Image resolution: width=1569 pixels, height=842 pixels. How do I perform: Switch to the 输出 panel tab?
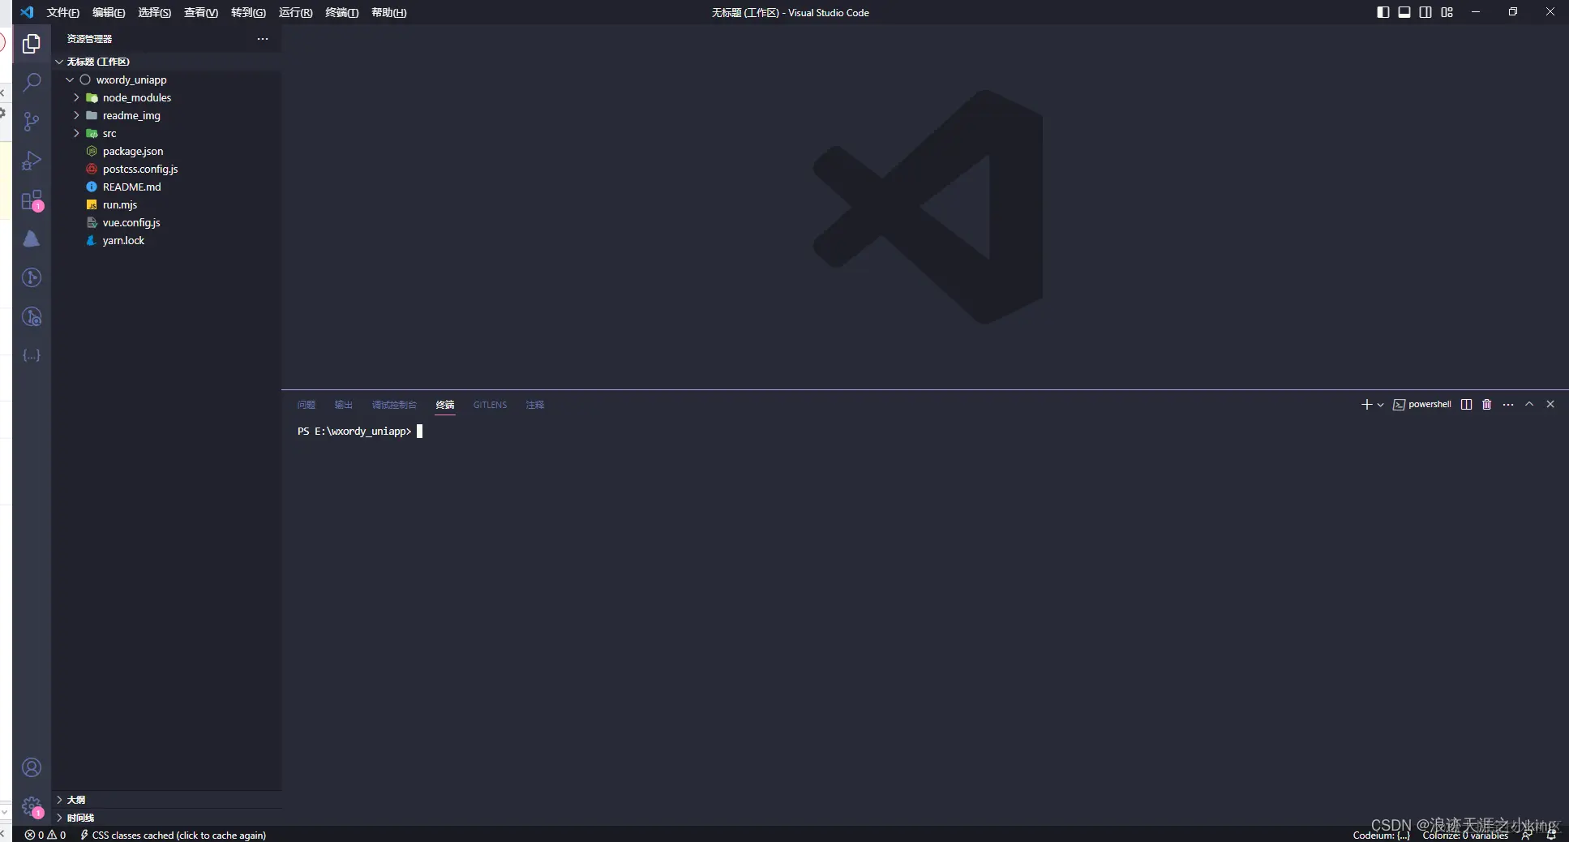tap(344, 405)
